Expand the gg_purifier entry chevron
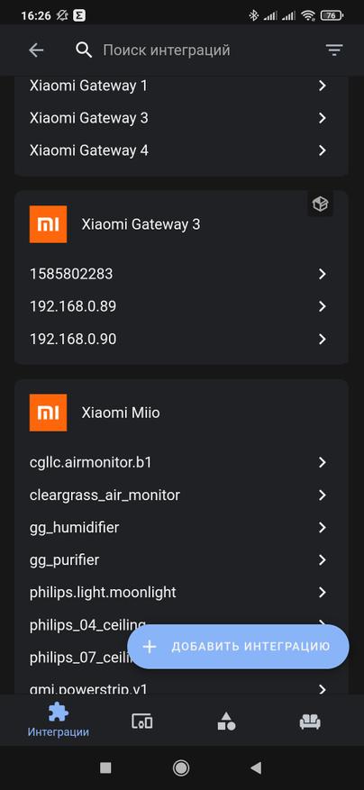364x790 pixels. pos(323,559)
